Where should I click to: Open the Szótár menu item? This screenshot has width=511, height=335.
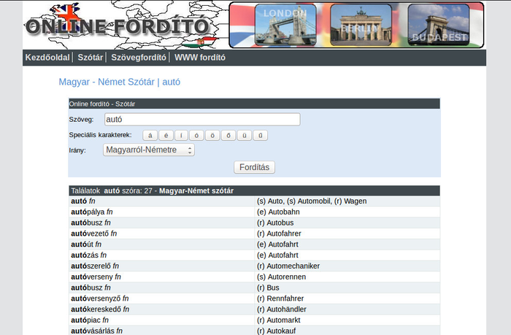point(91,58)
